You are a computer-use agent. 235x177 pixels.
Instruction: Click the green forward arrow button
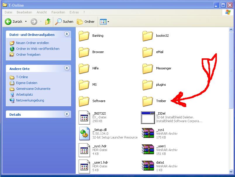tap(34, 22)
